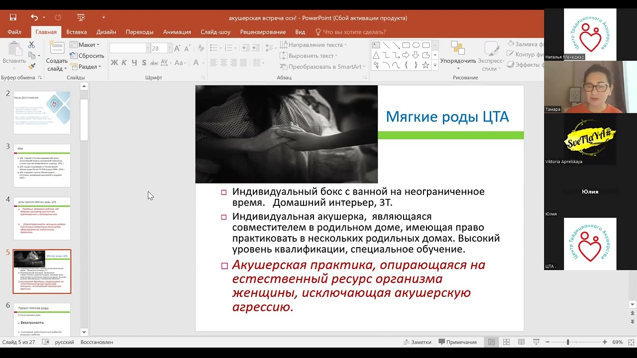Expand the shapes gallery More arrow
Image resolution: width=637 pixels, height=358 pixels.
point(435,65)
